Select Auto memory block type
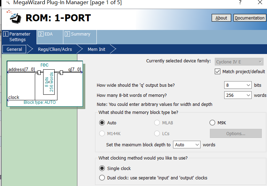The height and width of the screenshot is (186, 267). click(x=102, y=123)
